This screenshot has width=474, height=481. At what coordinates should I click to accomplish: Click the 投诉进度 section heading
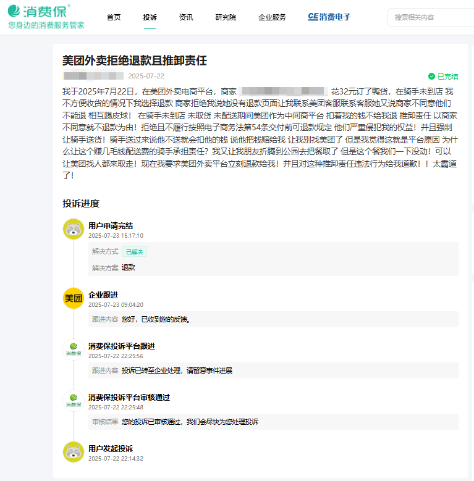pos(81,203)
